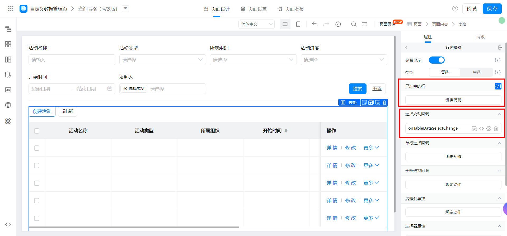
Task: Open page switcher dropdown beside 查询表格
Action: tap(125, 8)
